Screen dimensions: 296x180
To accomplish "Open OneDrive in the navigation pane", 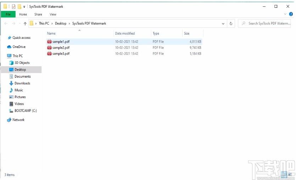I will click(19, 47).
